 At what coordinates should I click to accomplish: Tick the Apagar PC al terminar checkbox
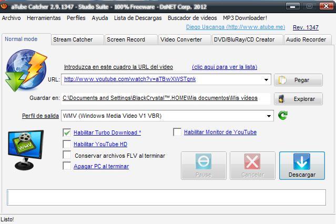tap(67, 166)
